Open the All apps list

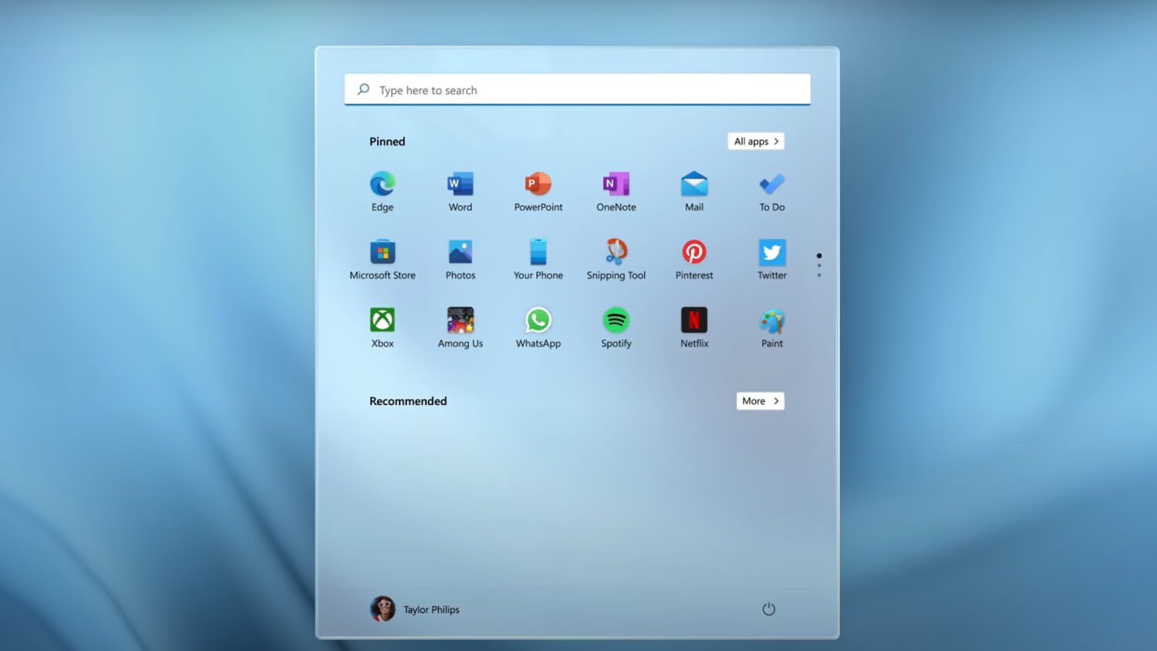[756, 141]
